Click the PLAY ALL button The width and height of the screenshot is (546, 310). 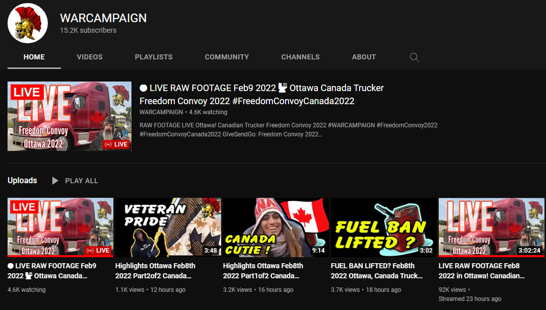pyautogui.click(x=75, y=181)
